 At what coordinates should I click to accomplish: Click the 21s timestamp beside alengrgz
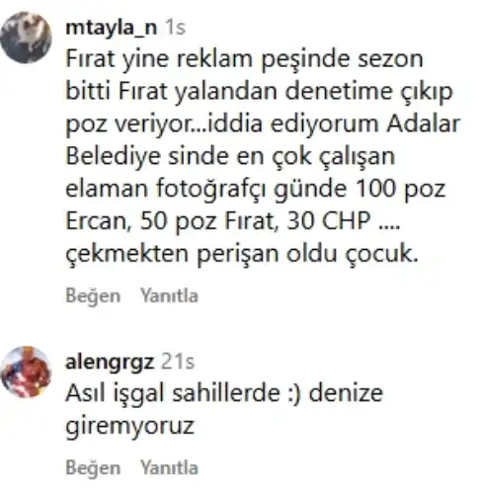tap(178, 362)
